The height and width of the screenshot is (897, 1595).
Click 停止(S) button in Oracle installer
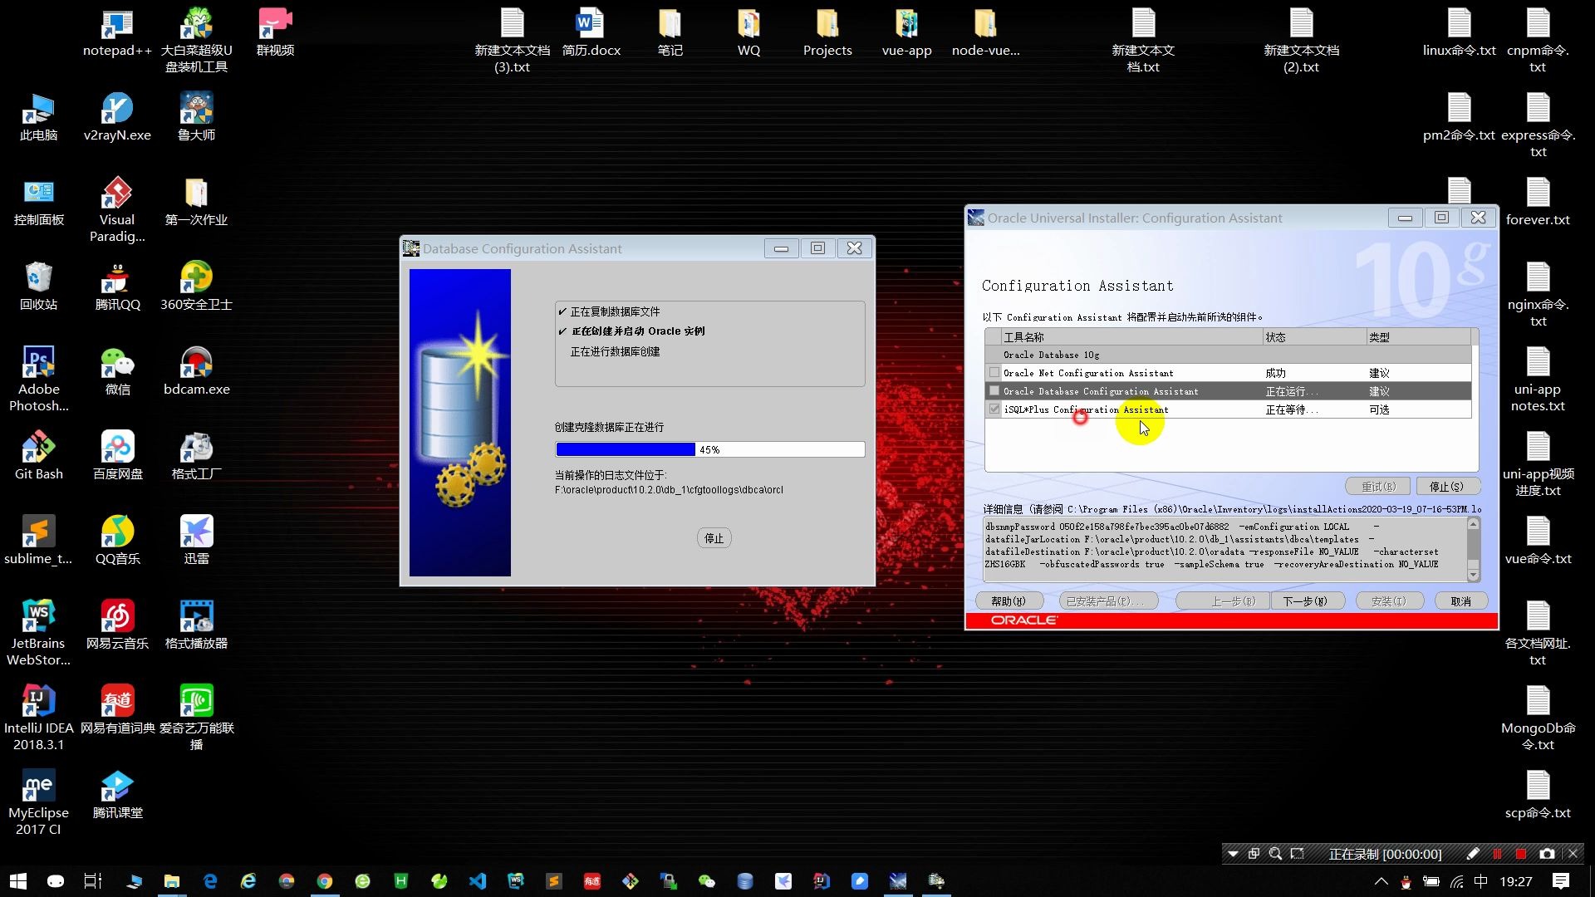pyautogui.click(x=1446, y=487)
